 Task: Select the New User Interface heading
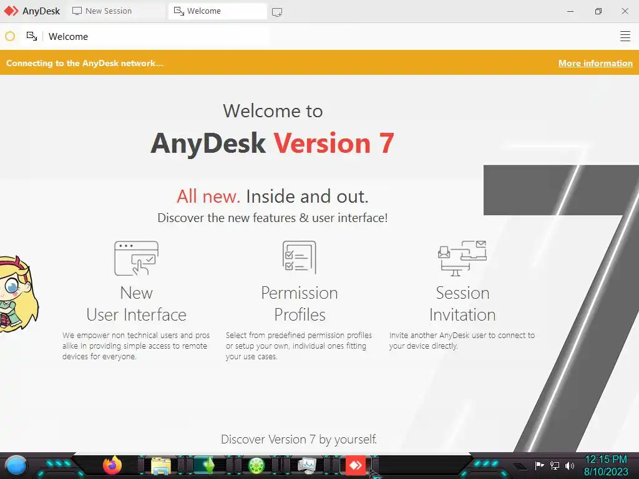tap(136, 304)
